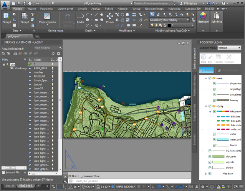Open the Schránka clipboard icon
This screenshot has height=191, width=245.
point(217,16)
